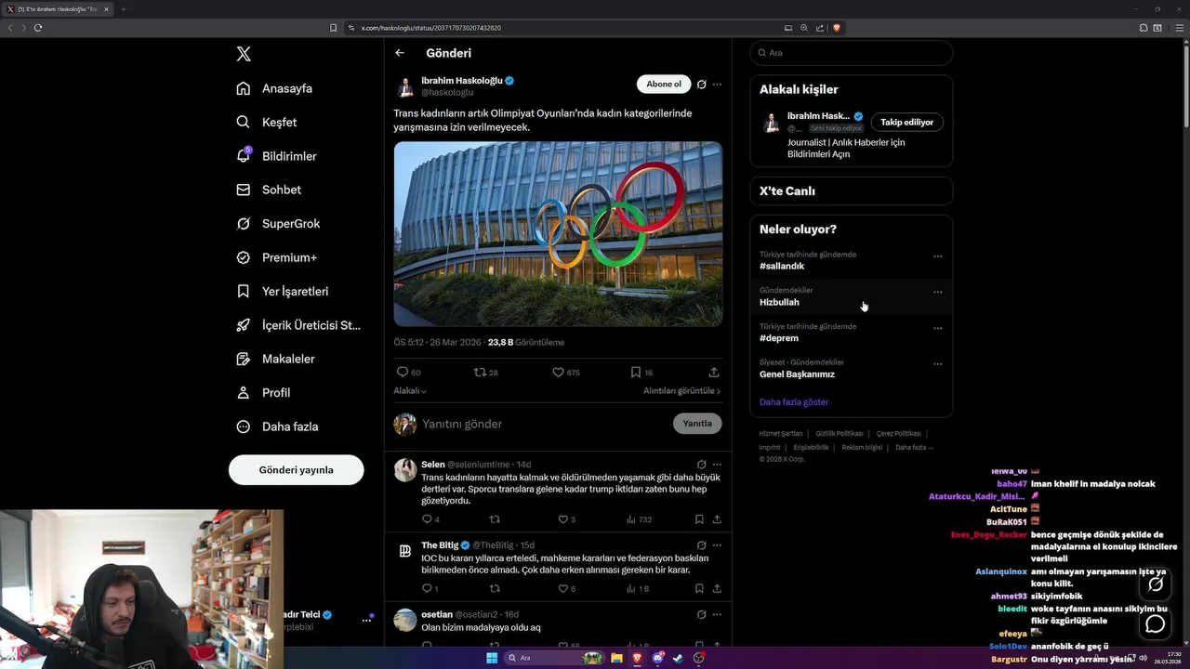Open İçerik Üreticisi Stüdyosu
1190x669 pixels.
click(x=298, y=325)
